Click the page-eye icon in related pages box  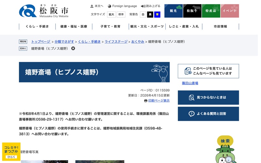click(188, 71)
